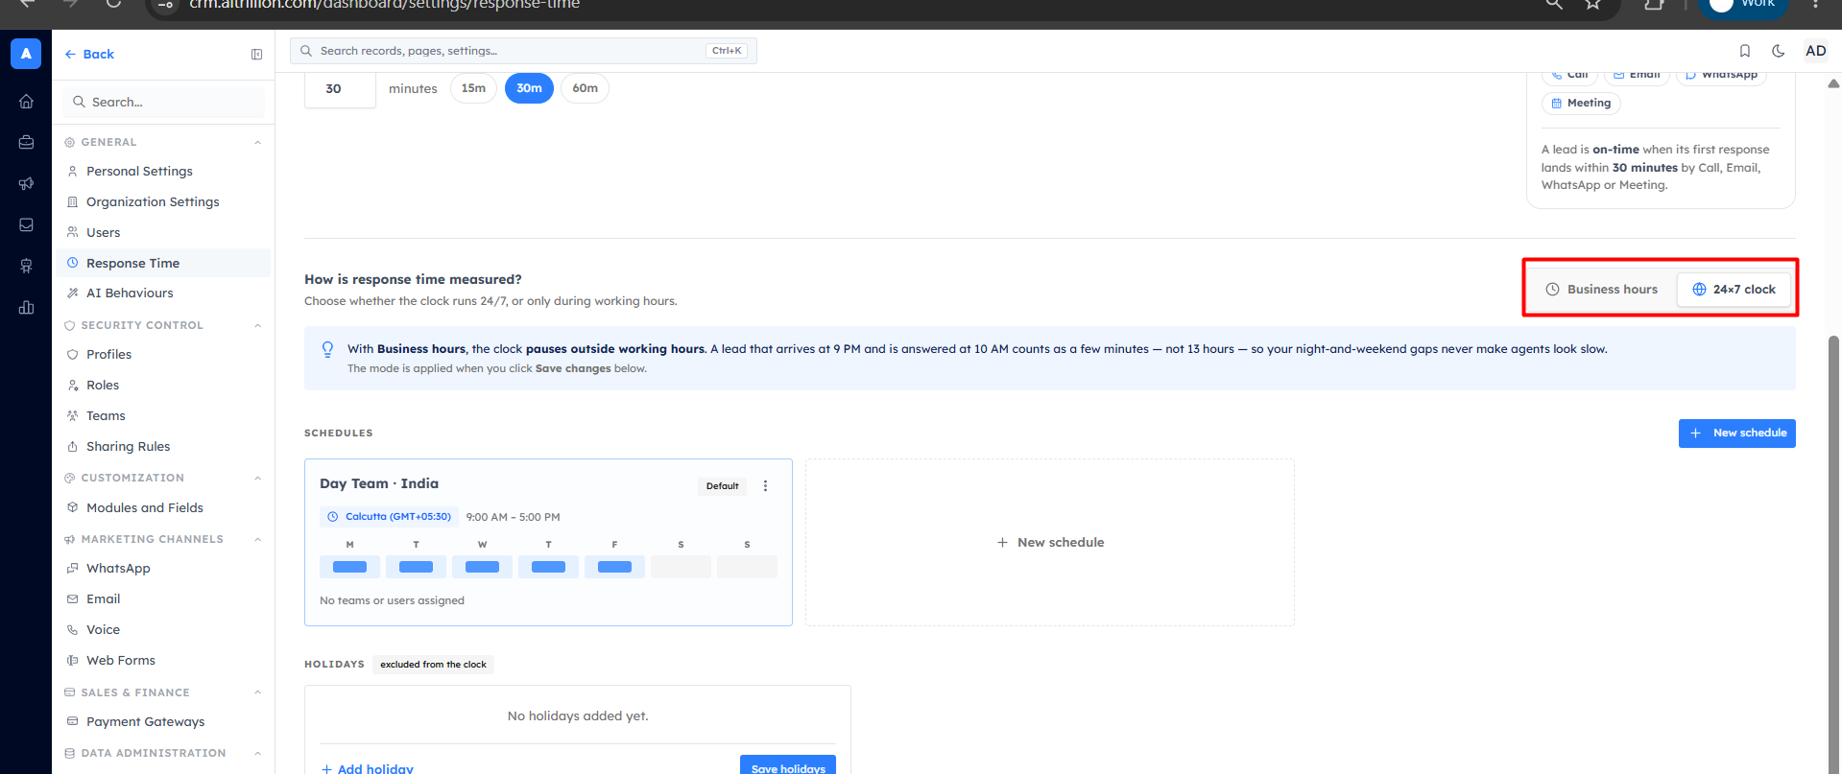Click the 30 minutes value field
The width and height of the screenshot is (1842, 774).
(x=340, y=89)
